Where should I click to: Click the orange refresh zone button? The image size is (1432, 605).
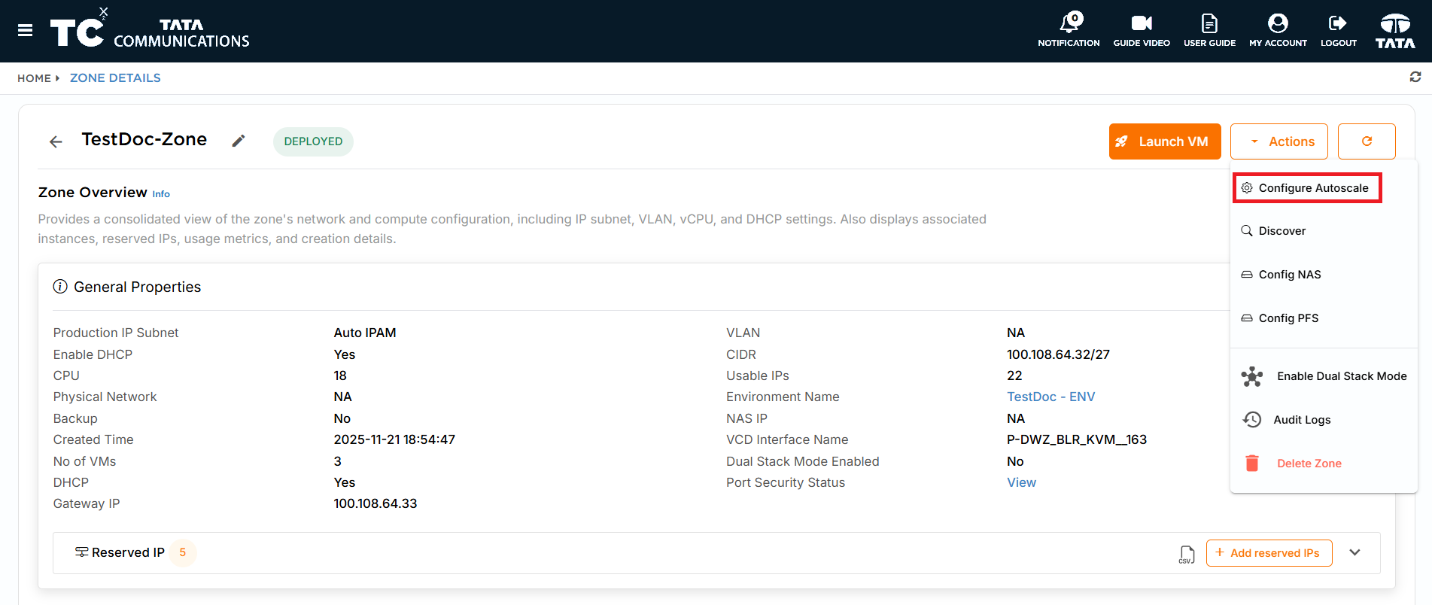1367,141
